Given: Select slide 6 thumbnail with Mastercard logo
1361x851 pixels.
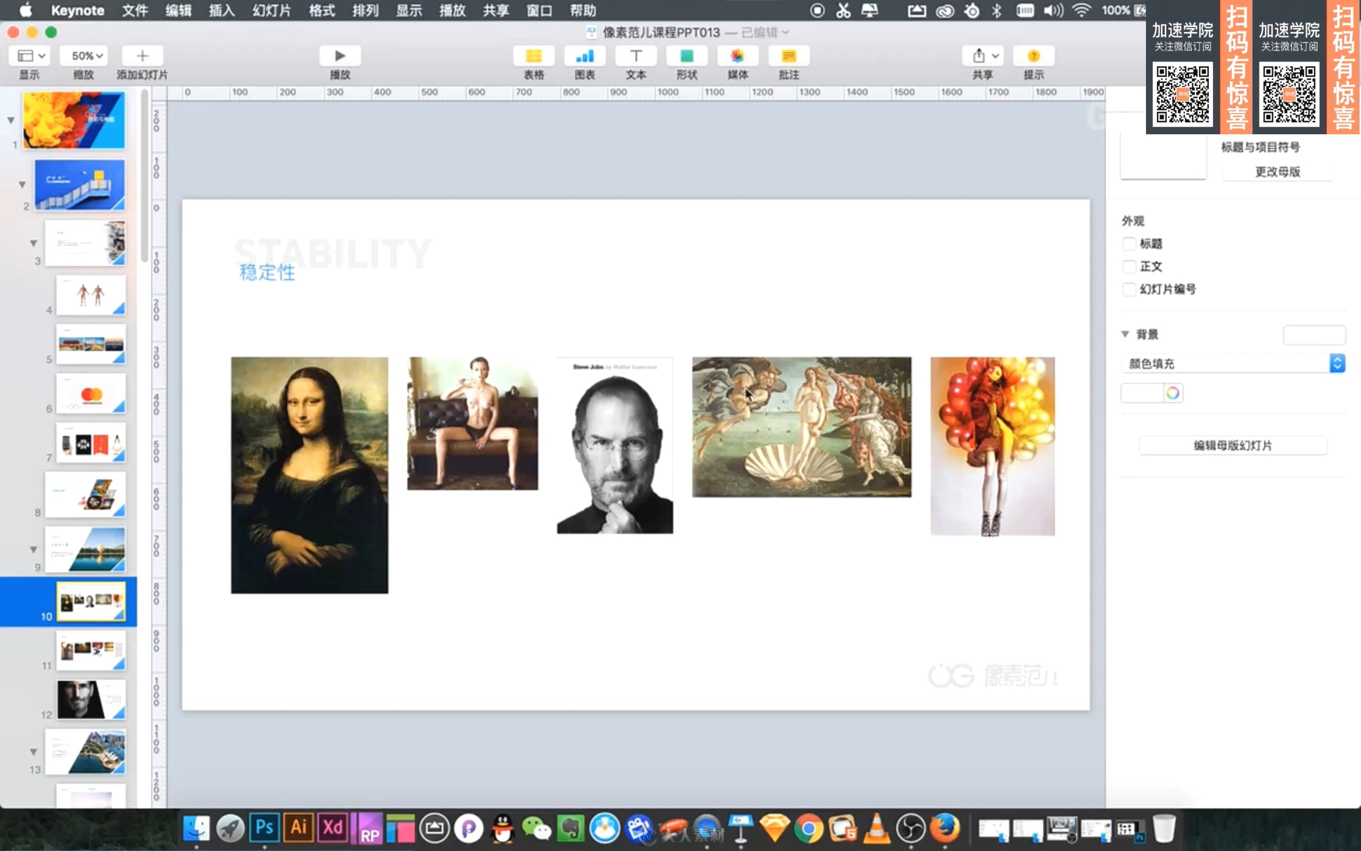Looking at the screenshot, I should pos(91,393).
